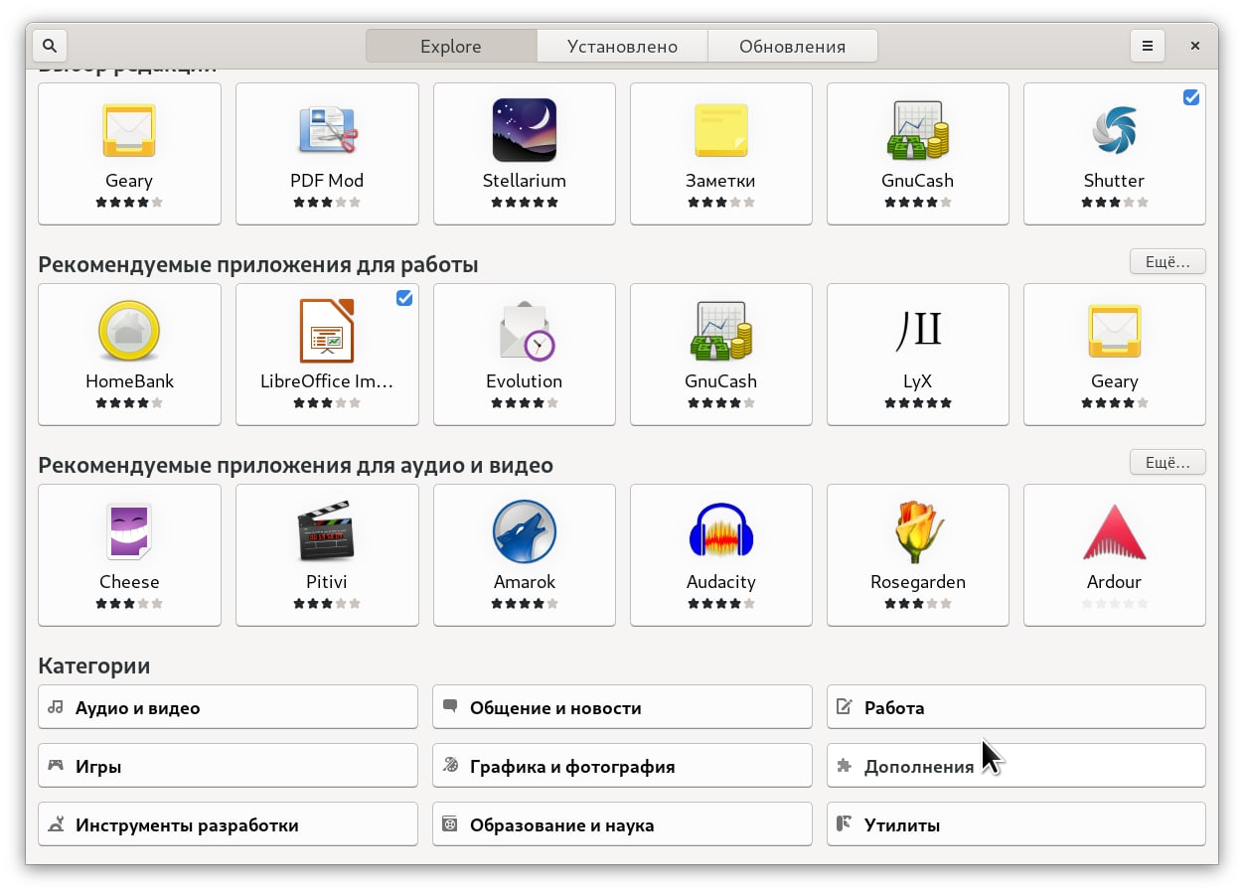Open the Утилиты category
The image size is (1244, 893).
click(x=1016, y=825)
